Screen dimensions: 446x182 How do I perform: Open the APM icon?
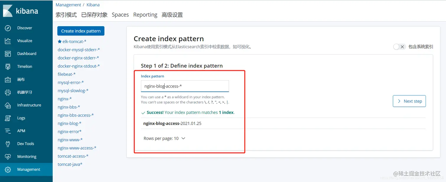click(x=8, y=131)
